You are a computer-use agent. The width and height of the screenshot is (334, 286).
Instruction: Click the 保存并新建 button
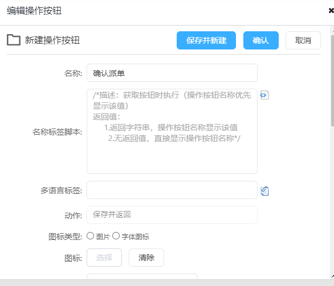tap(206, 40)
